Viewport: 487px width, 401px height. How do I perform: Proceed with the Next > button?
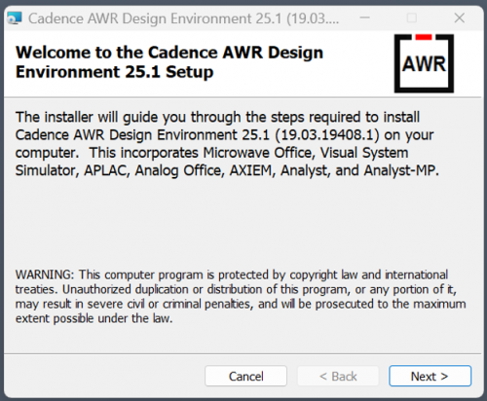point(430,376)
